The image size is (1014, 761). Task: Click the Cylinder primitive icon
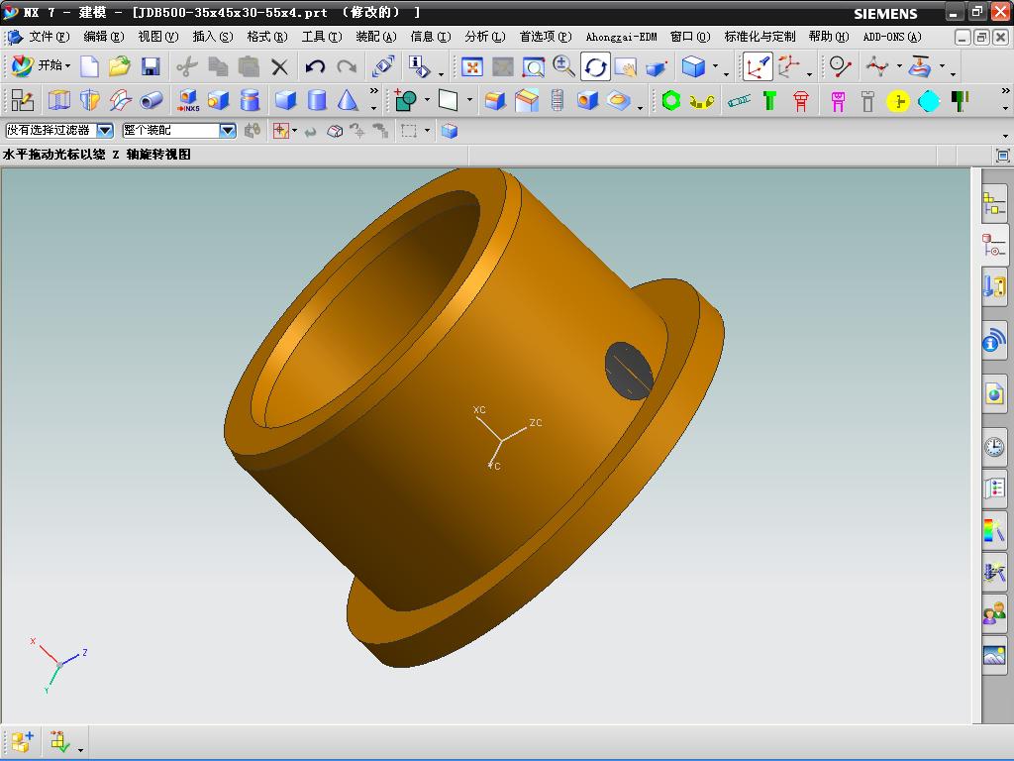[316, 100]
